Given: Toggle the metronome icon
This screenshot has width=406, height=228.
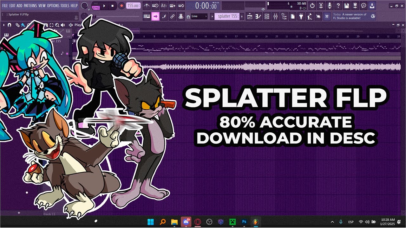Looking at the screenshot, I should tap(147, 6).
